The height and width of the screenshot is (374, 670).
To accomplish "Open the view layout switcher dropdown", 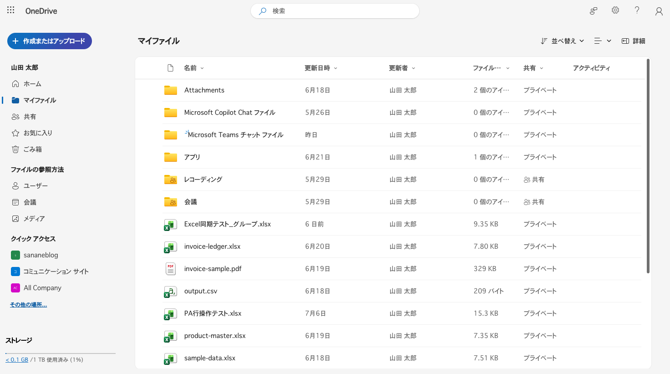I will click(x=603, y=41).
